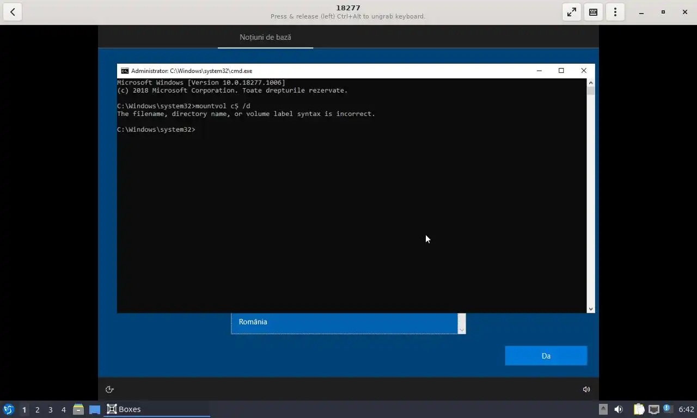Click the last C:\Windows\system32> prompt

click(156, 130)
